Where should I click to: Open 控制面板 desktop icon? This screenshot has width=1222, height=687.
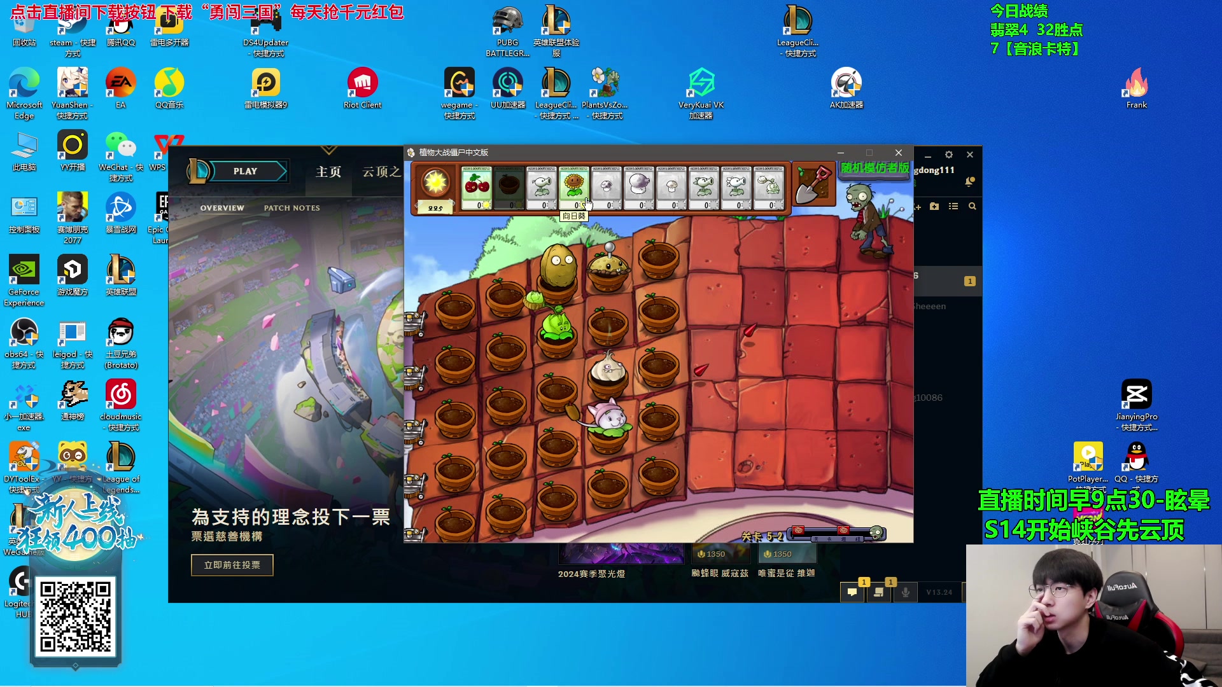(24, 213)
